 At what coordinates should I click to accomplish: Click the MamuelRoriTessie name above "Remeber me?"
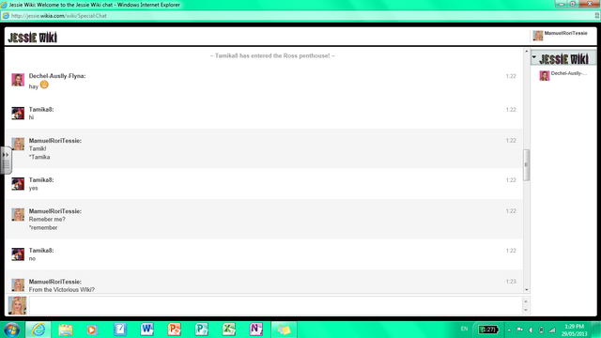pos(54,211)
